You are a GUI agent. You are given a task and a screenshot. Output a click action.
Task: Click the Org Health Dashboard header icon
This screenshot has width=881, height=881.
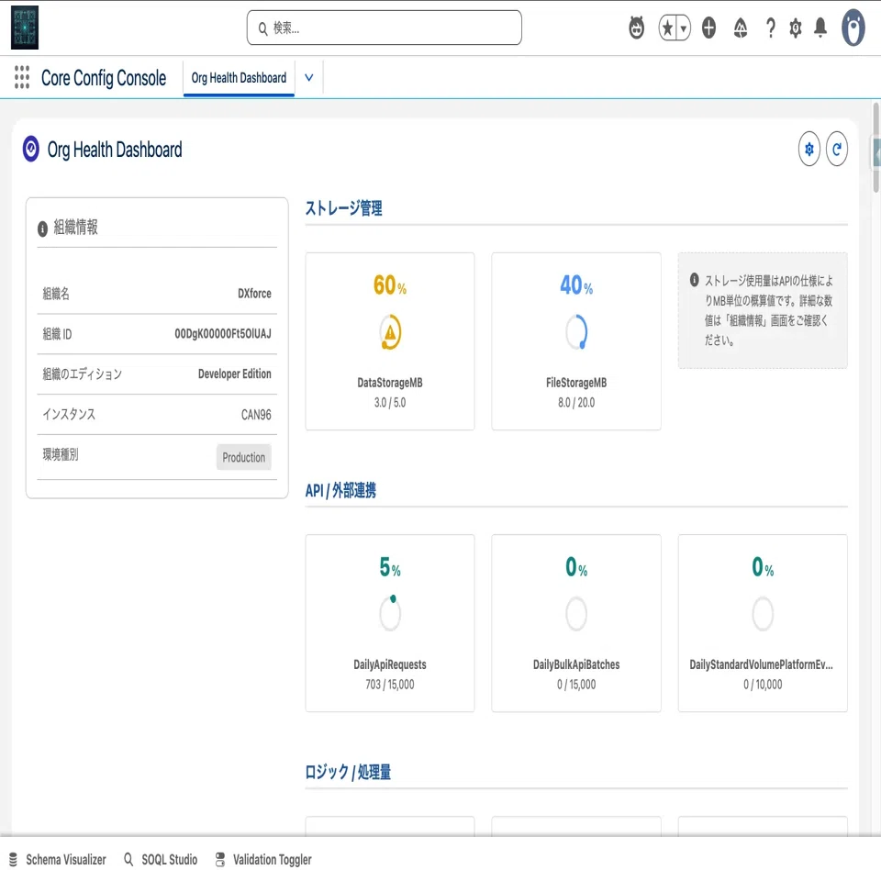click(x=31, y=150)
